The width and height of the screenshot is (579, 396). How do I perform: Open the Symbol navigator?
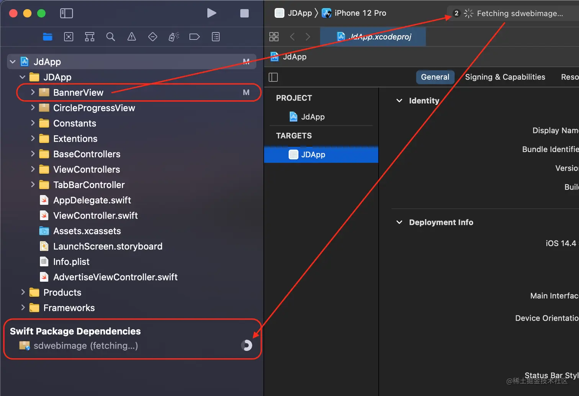[90, 37]
